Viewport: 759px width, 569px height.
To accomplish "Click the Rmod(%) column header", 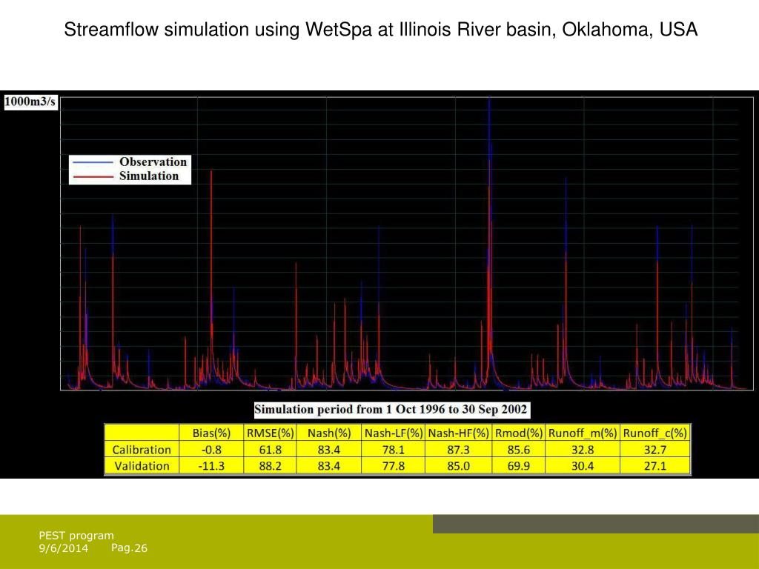I will (518, 433).
